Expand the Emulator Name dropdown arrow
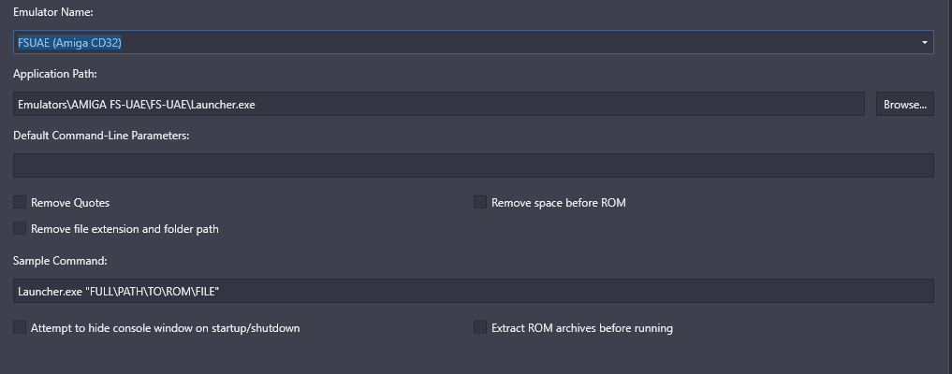The image size is (952, 374). click(x=924, y=42)
